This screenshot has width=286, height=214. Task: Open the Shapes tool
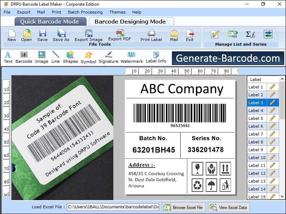[x=70, y=56]
